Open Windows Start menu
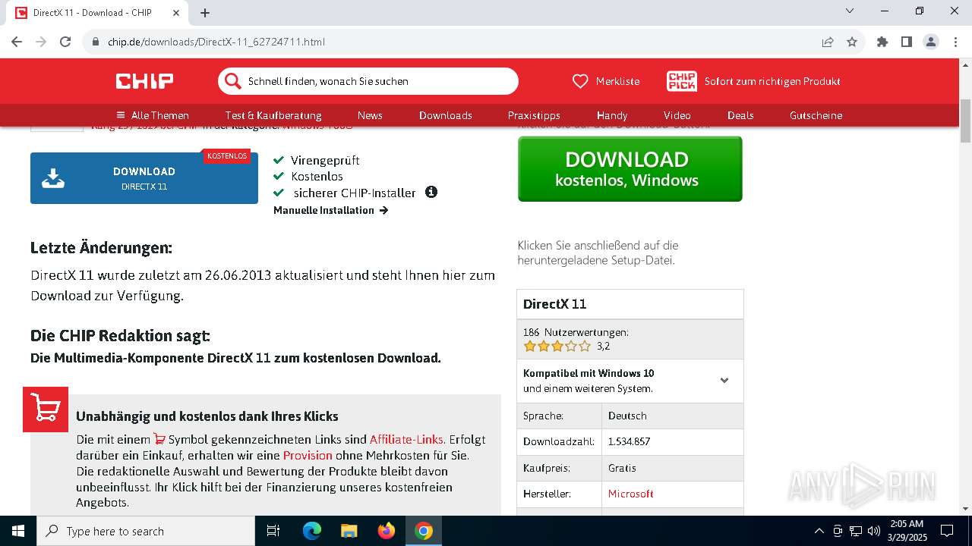This screenshot has width=972, height=546. (x=18, y=531)
